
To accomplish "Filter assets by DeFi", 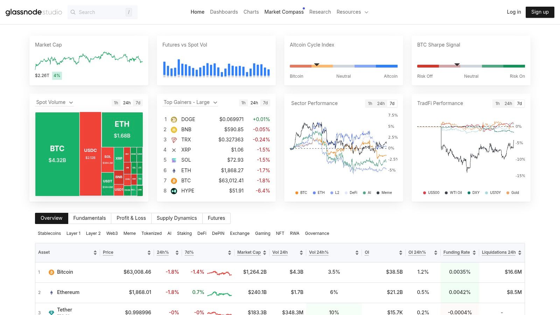I will coord(202,233).
